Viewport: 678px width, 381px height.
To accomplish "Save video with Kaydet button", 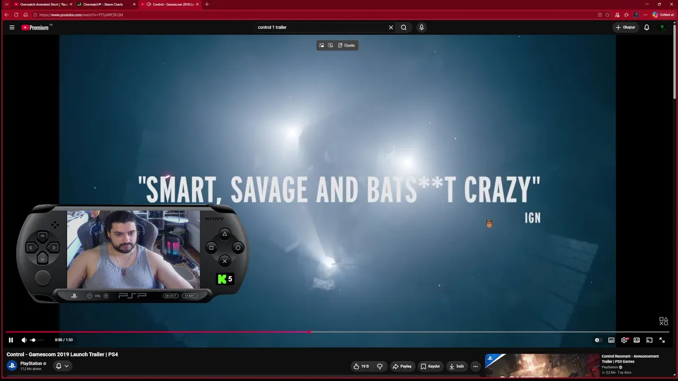I will tap(431, 366).
